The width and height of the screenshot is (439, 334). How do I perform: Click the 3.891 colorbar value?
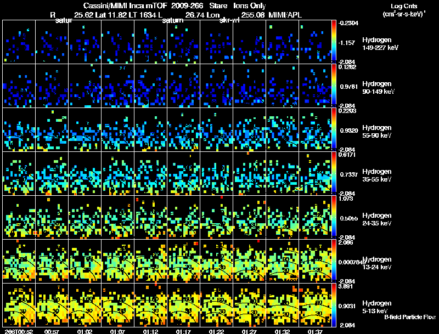pyautogui.click(x=346, y=286)
